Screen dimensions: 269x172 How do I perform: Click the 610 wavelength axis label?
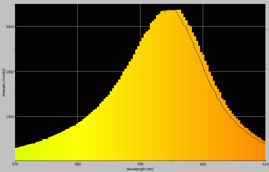click(x=265, y=164)
